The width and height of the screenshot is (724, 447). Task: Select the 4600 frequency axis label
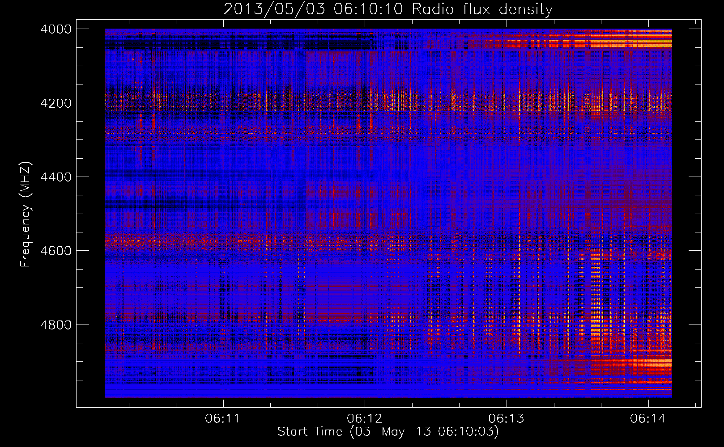(x=56, y=251)
